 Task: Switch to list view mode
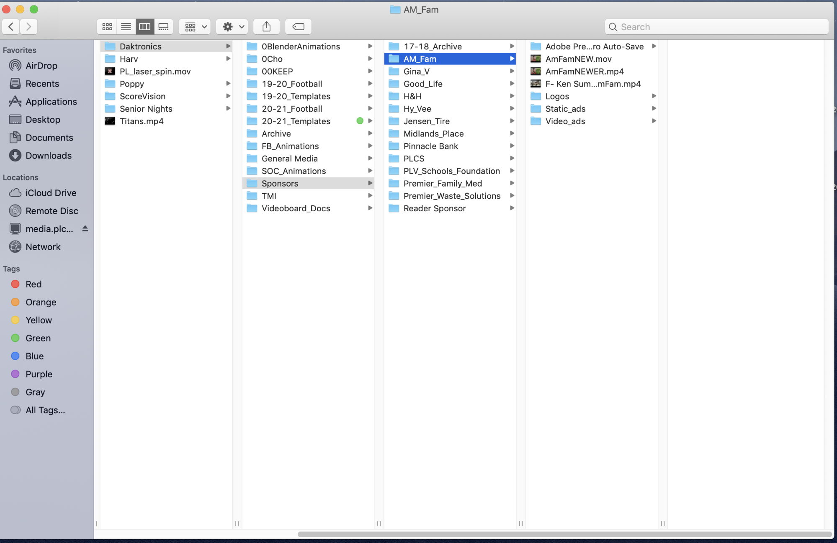[126, 27]
